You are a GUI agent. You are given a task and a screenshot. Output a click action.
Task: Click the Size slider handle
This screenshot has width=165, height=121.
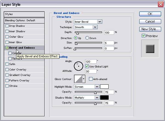pos(76,43)
